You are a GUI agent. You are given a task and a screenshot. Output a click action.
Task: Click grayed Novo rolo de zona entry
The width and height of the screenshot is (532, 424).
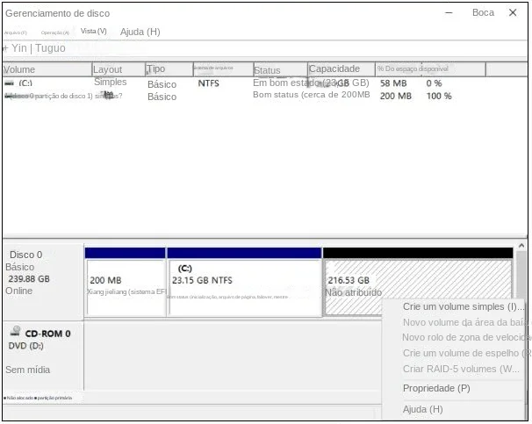point(464,337)
